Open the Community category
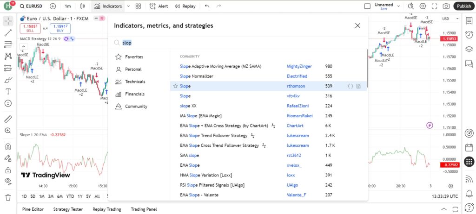 click(x=139, y=107)
